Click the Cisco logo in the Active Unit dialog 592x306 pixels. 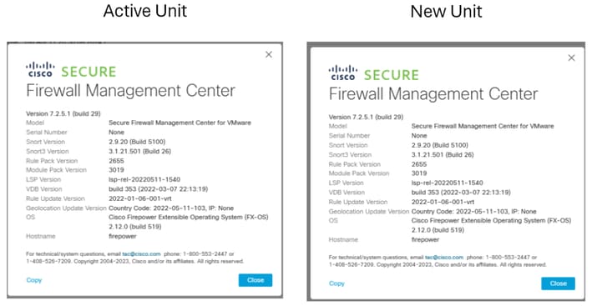coord(40,70)
